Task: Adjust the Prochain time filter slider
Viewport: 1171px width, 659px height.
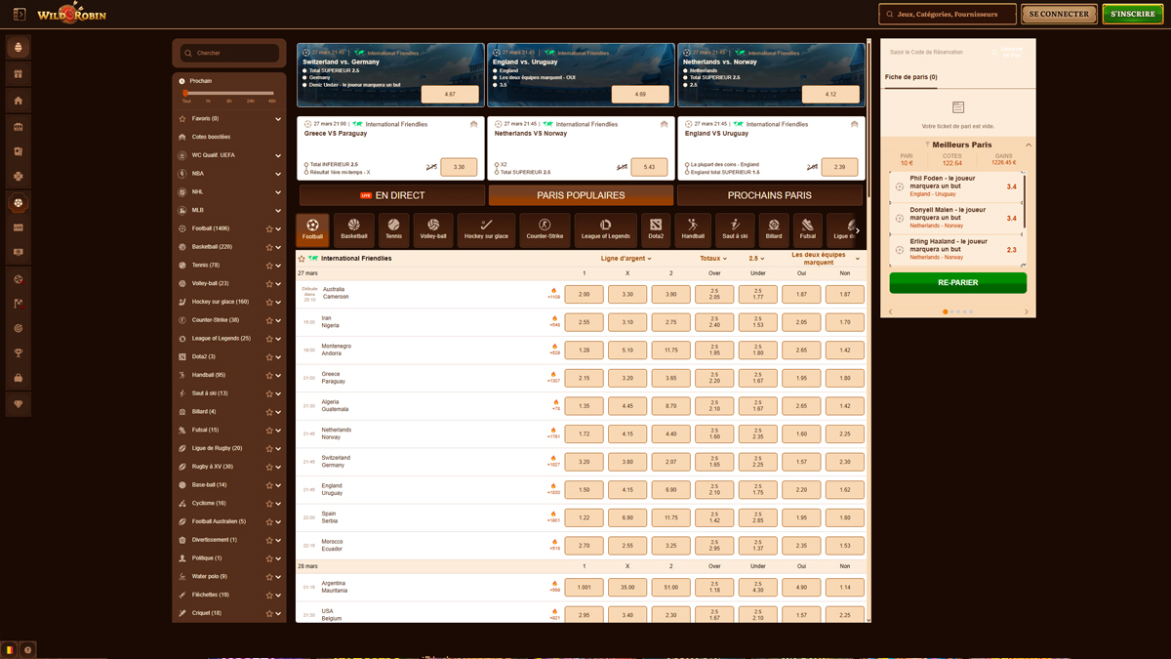Action: pos(186,93)
